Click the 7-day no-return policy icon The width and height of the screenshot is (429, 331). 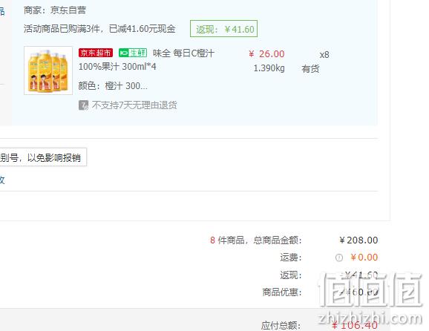click(83, 105)
